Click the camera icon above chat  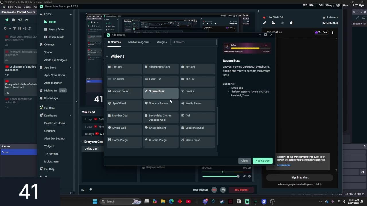[273, 23]
